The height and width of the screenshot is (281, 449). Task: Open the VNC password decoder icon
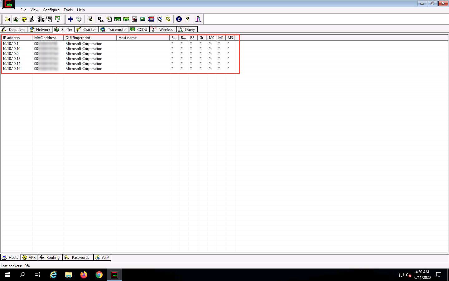point(134,19)
